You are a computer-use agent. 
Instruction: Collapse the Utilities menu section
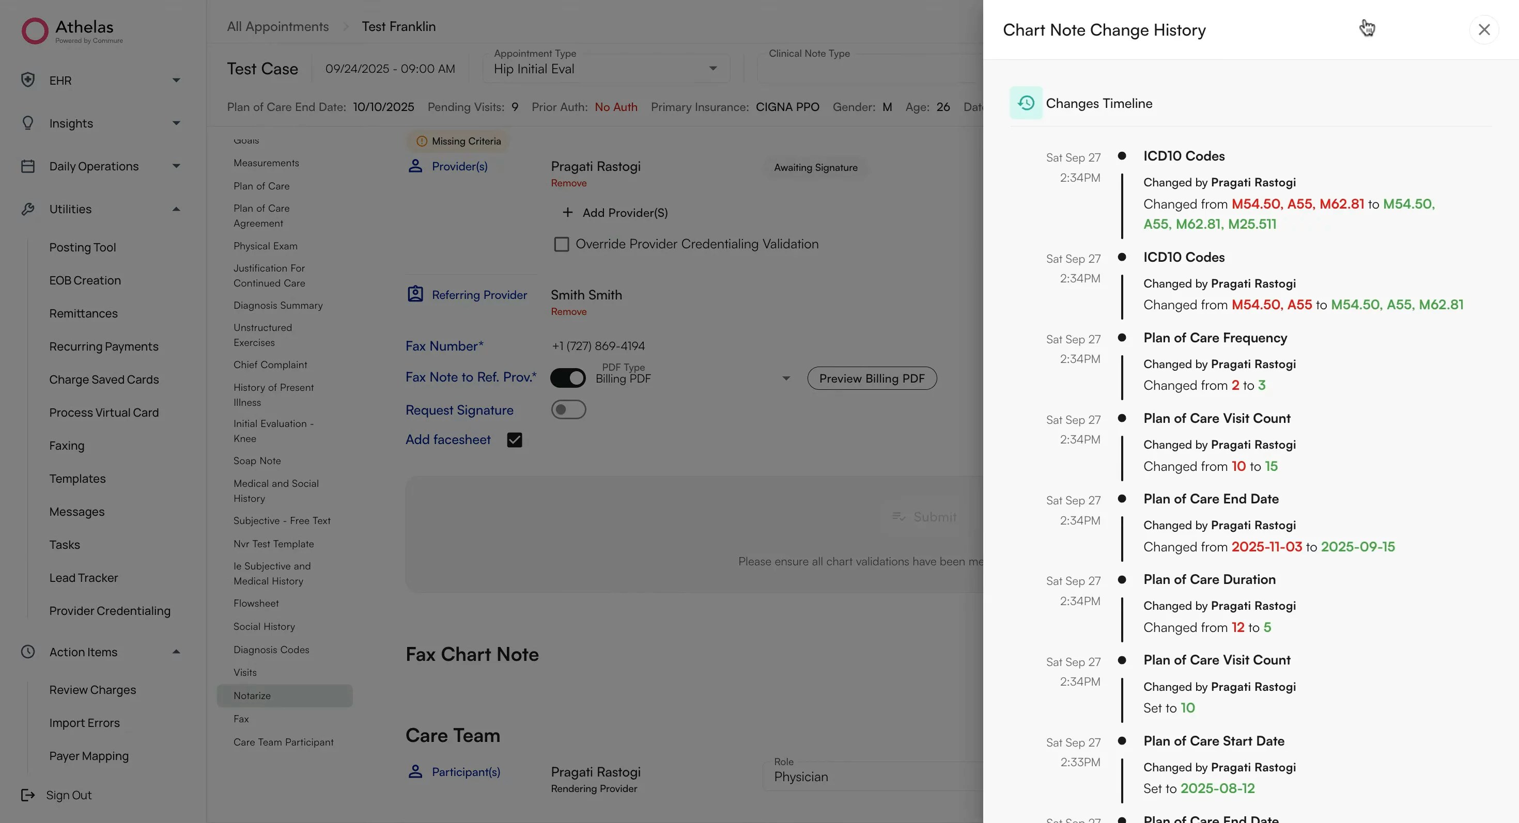point(176,209)
